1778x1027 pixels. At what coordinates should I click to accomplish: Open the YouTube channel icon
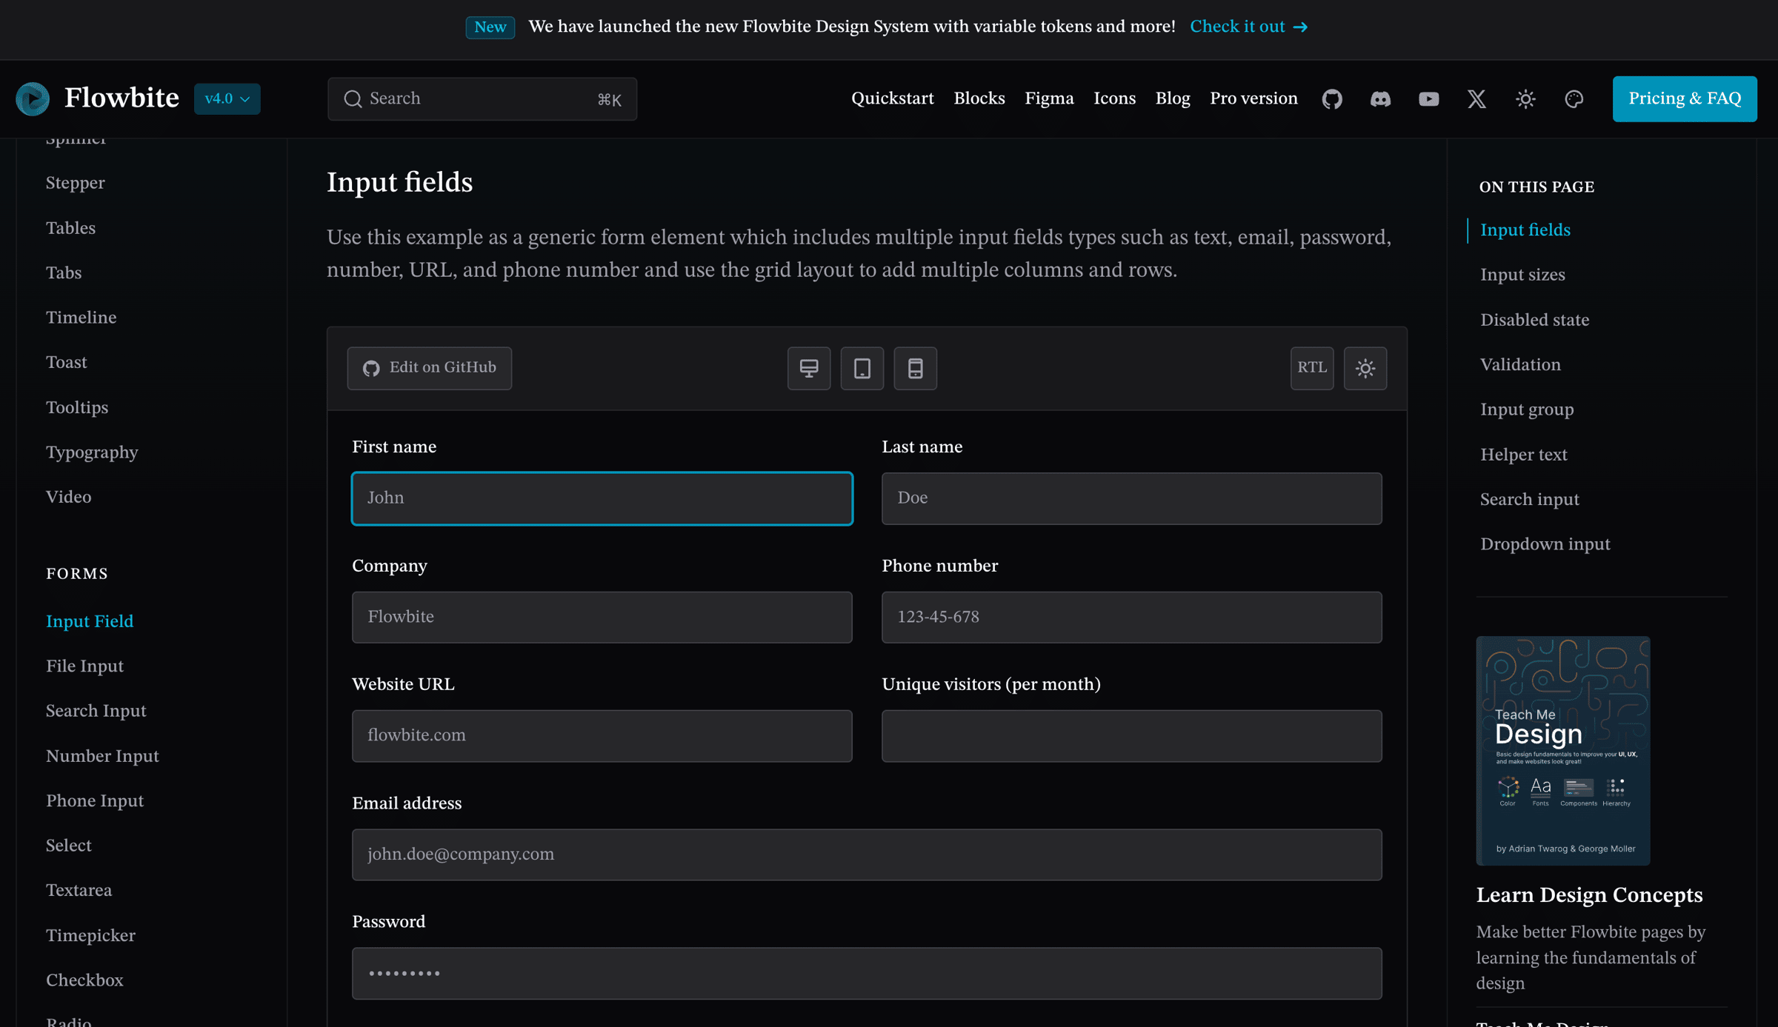[1428, 98]
